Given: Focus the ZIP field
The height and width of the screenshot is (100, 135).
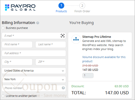Looking at the screenshot, I should tap(51, 62).
